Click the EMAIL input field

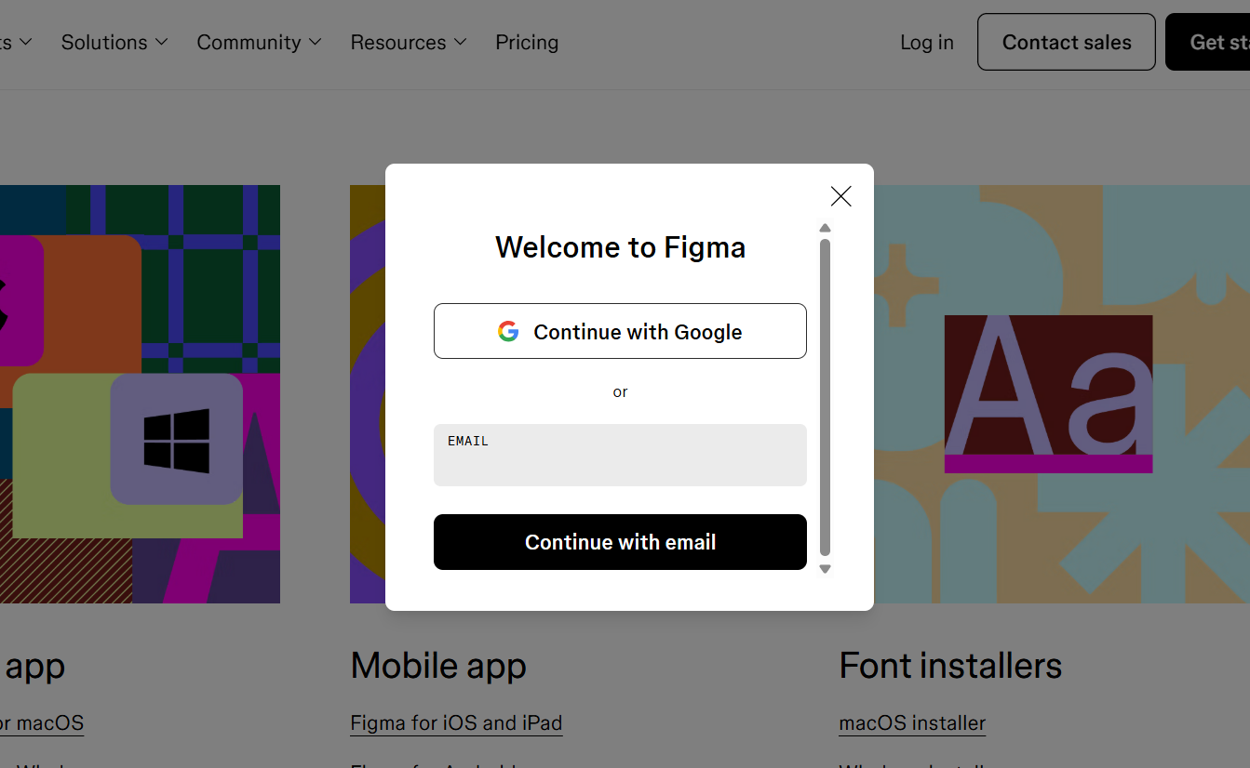[x=620, y=455]
